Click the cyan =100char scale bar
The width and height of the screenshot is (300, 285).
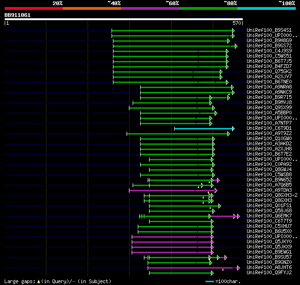pos(210,281)
